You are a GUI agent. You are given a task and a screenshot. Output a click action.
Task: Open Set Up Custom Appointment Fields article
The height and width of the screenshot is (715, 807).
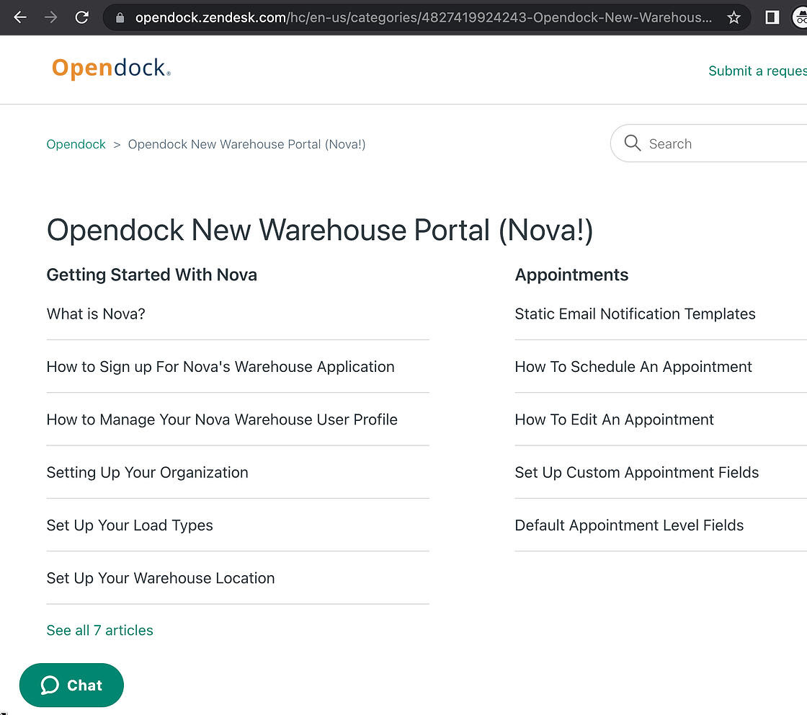click(637, 473)
